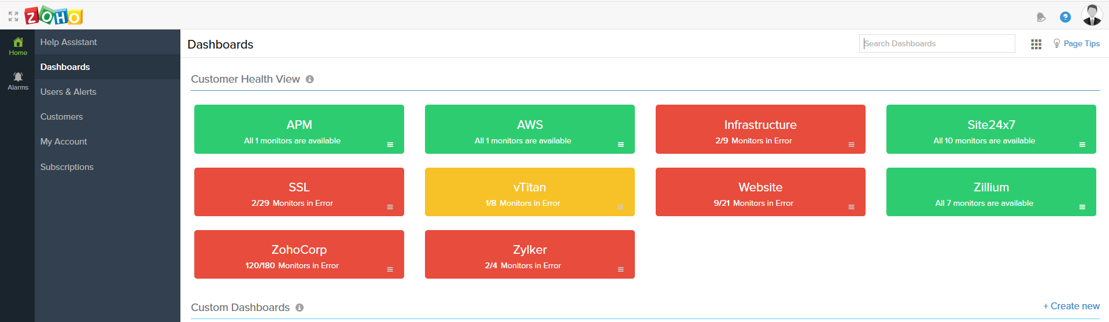Open the menu icon on vTitan card
The width and height of the screenshot is (1109, 322).
click(x=621, y=207)
